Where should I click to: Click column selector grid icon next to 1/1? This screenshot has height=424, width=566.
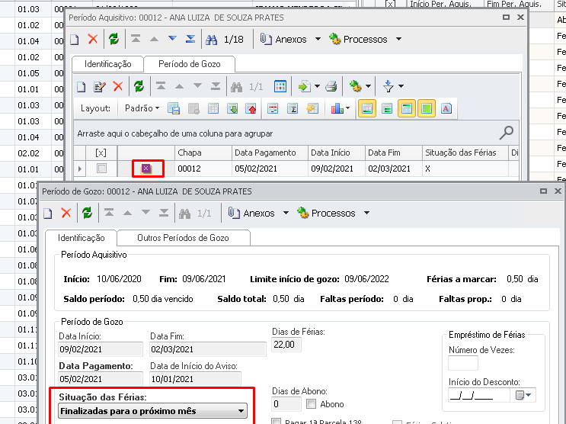click(280, 86)
